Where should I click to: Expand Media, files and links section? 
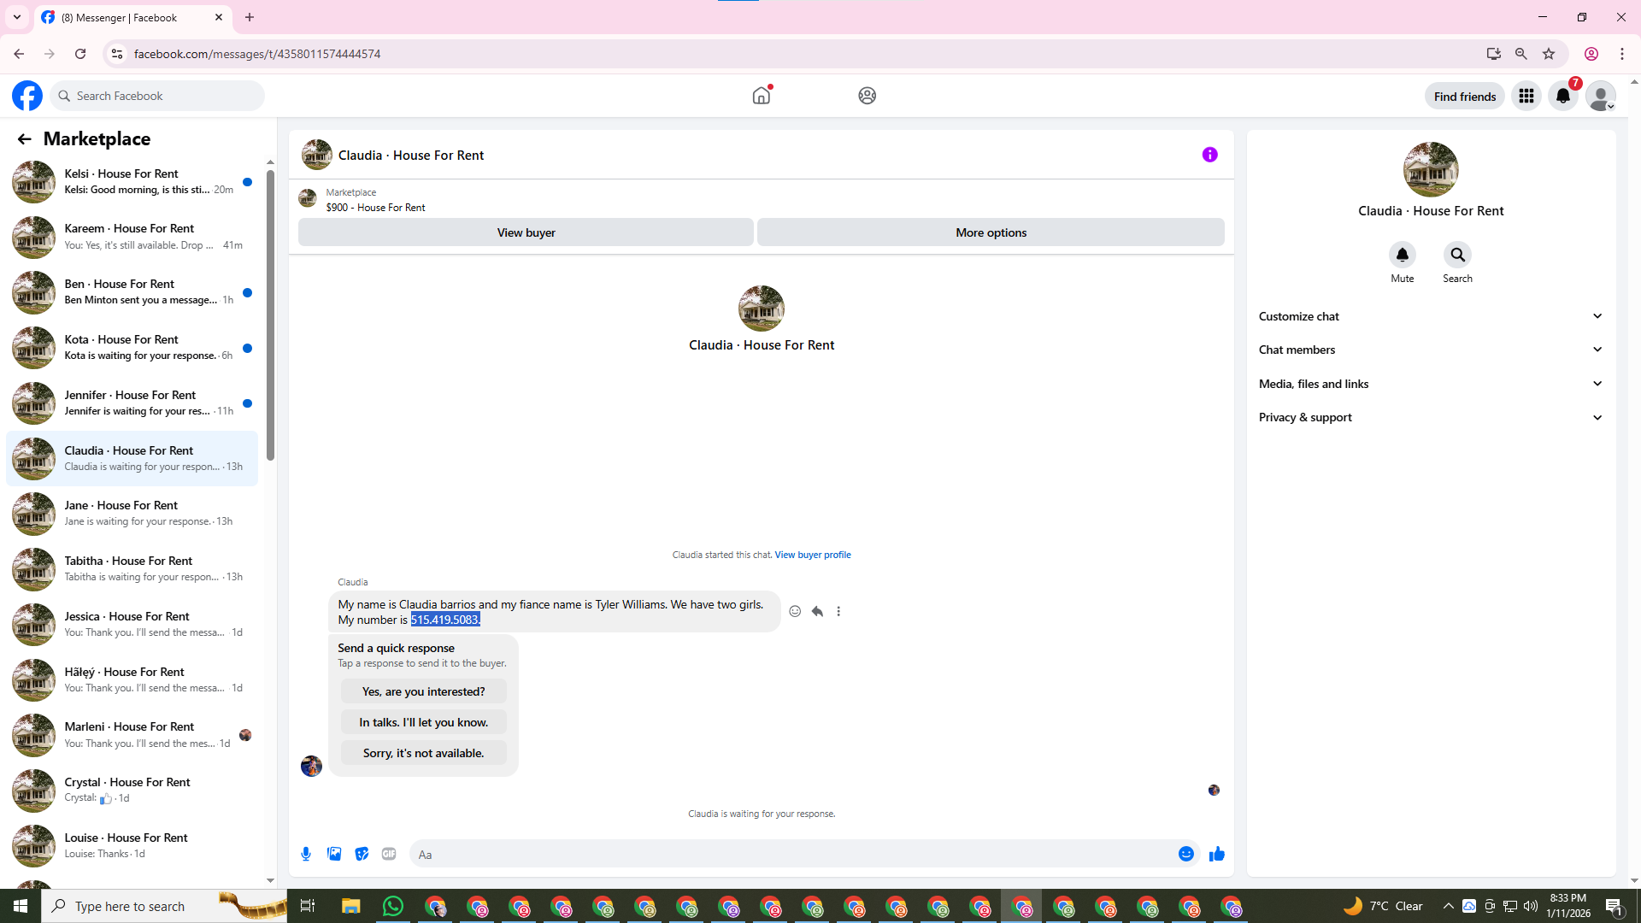point(1431,384)
